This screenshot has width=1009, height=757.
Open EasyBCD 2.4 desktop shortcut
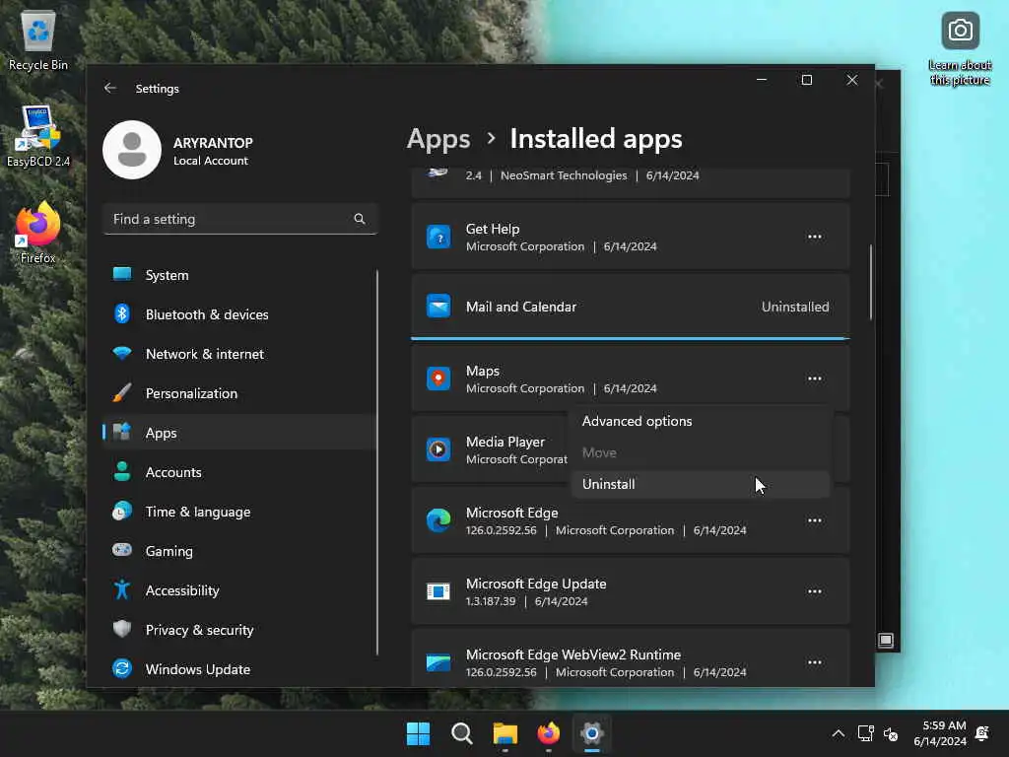(38, 136)
